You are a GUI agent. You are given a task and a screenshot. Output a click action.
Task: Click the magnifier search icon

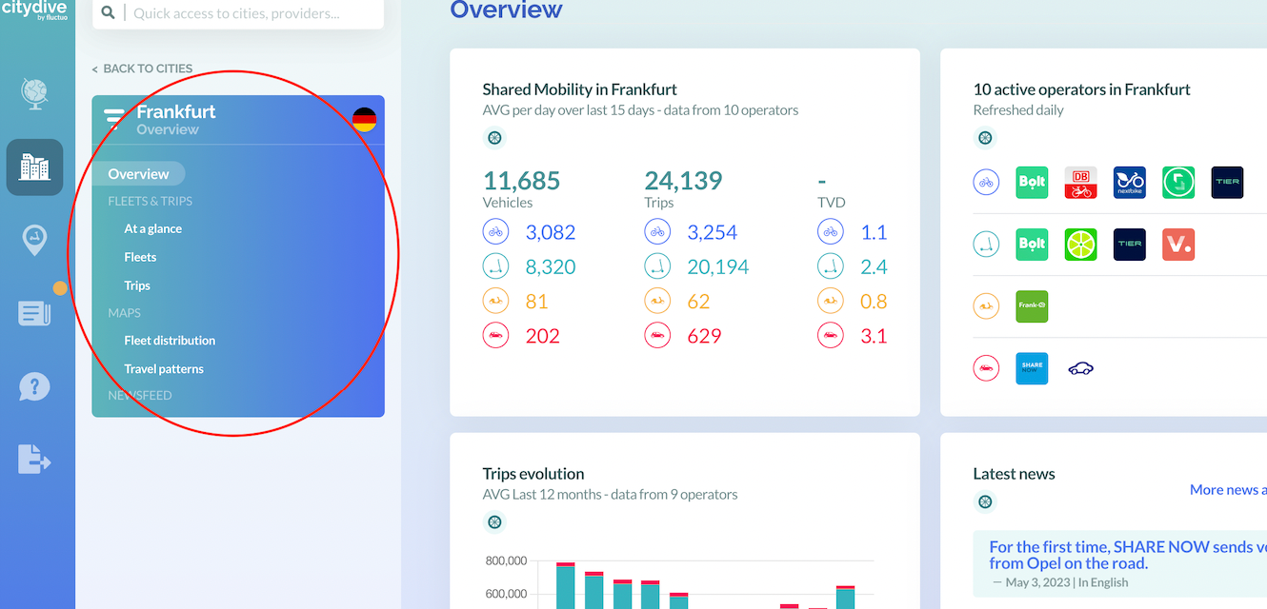[x=108, y=13]
